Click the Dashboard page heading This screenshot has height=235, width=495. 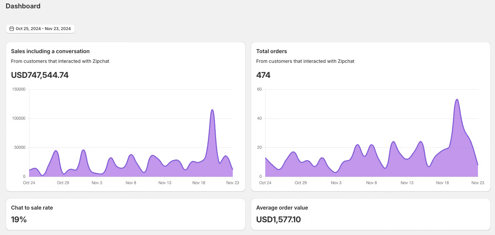23,6
